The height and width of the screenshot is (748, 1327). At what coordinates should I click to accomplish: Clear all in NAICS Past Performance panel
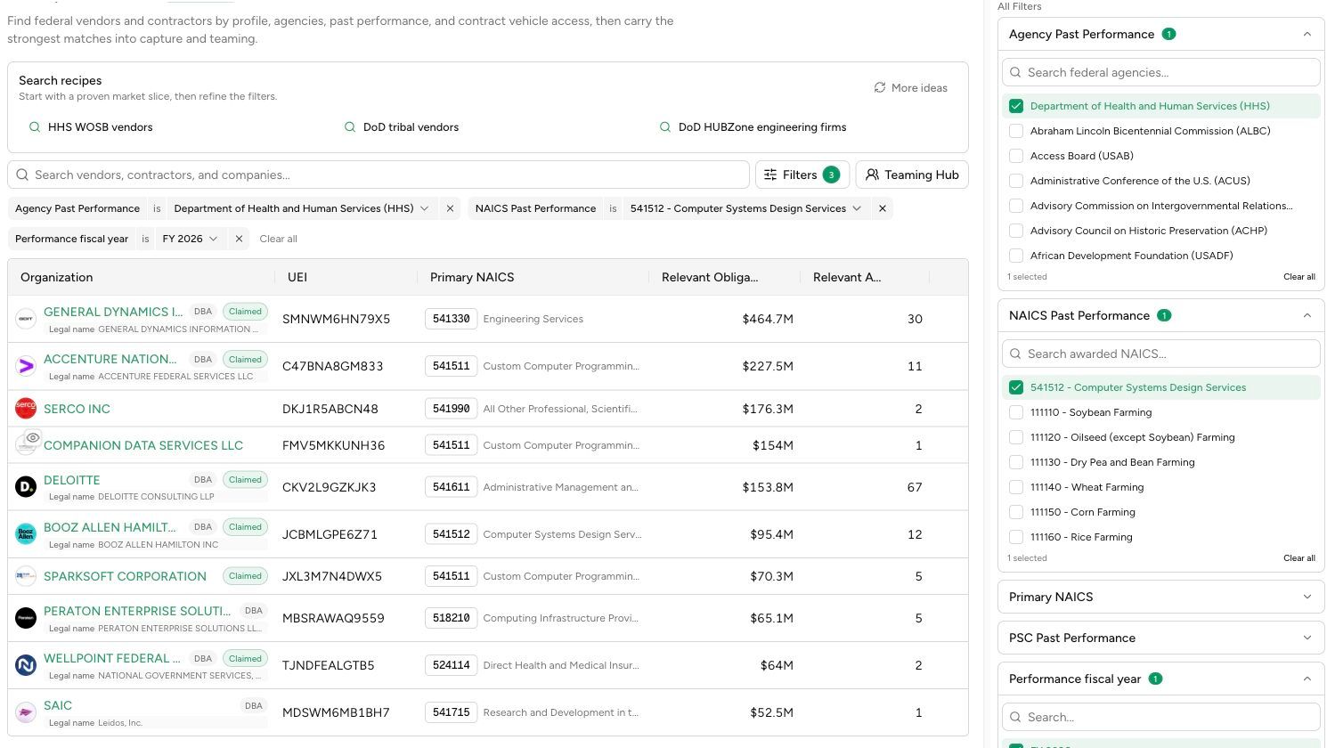(1299, 558)
